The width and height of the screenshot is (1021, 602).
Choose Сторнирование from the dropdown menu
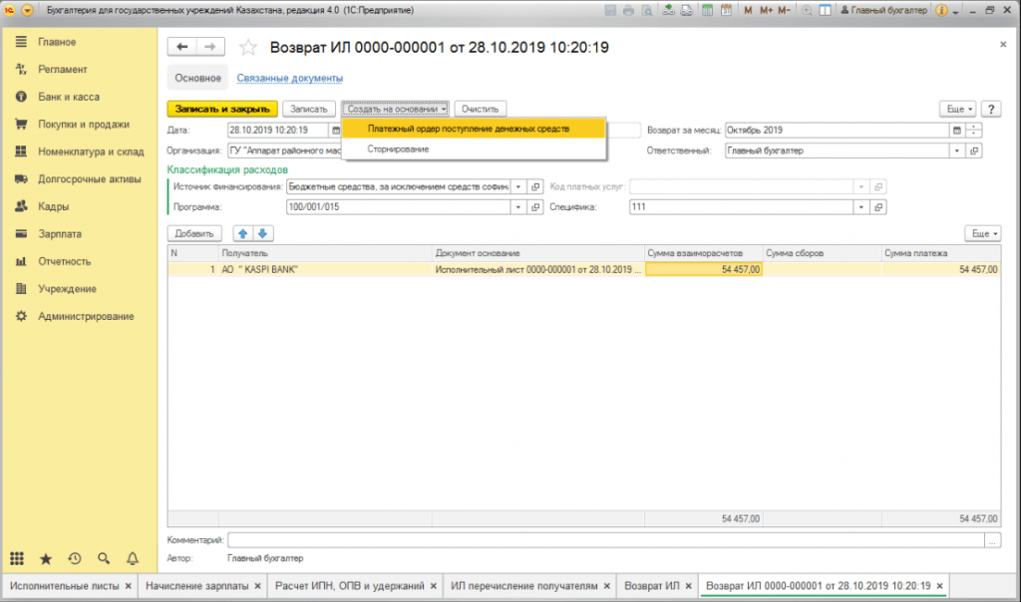point(399,149)
